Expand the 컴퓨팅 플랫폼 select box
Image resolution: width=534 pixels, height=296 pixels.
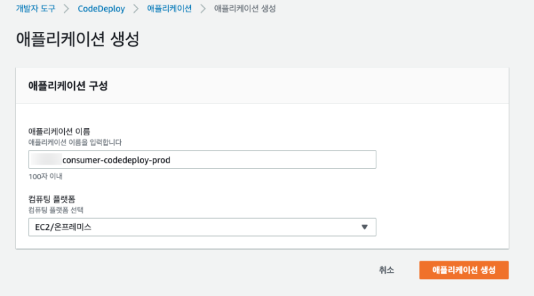(x=202, y=227)
